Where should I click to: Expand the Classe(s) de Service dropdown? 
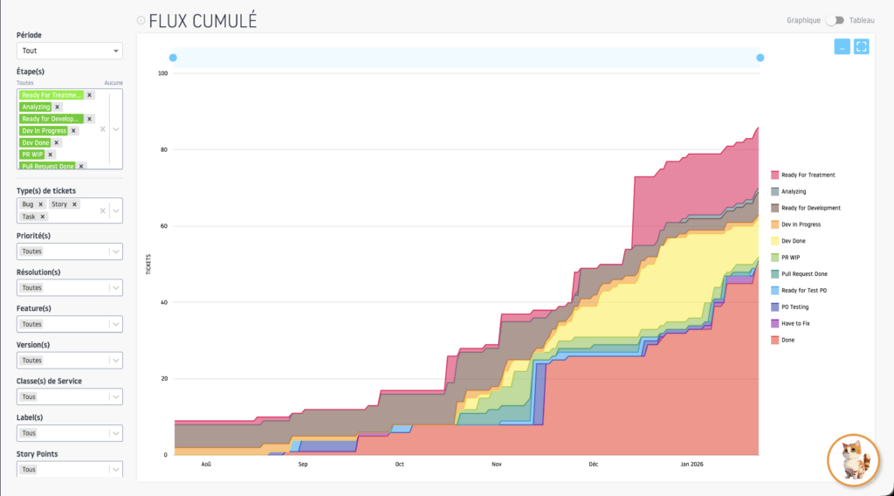[70, 396]
